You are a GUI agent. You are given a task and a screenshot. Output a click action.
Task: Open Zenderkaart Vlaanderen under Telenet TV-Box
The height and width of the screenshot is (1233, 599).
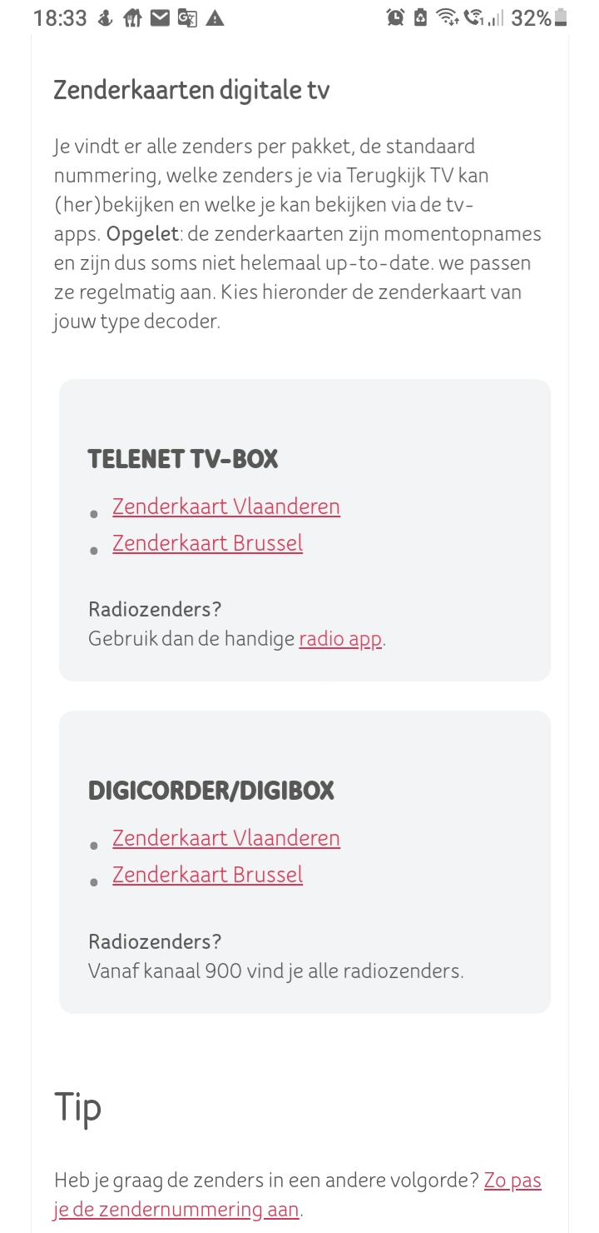coord(225,507)
